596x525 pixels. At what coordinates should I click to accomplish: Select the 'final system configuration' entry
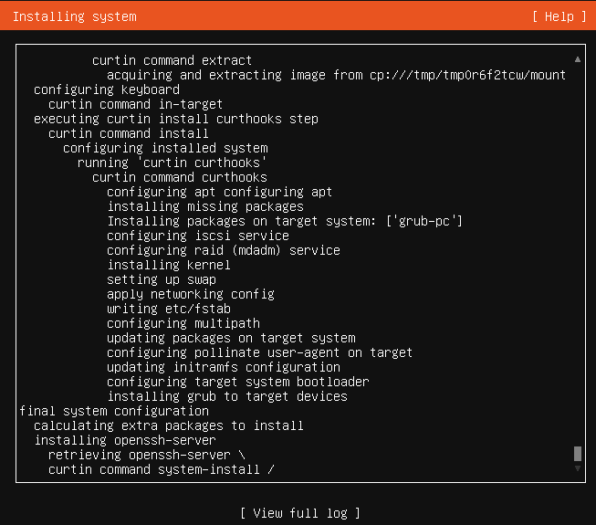pos(113,411)
